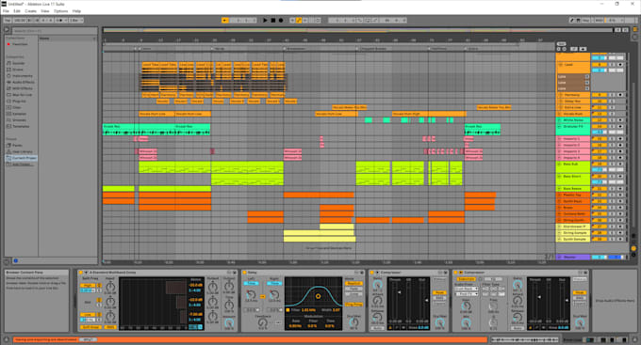This screenshot has width=641, height=345.
Task: Unfold the Harmony track
Action: tap(561, 95)
